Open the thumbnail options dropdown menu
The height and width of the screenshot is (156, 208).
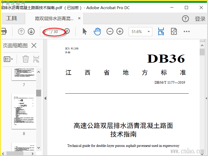(8, 59)
